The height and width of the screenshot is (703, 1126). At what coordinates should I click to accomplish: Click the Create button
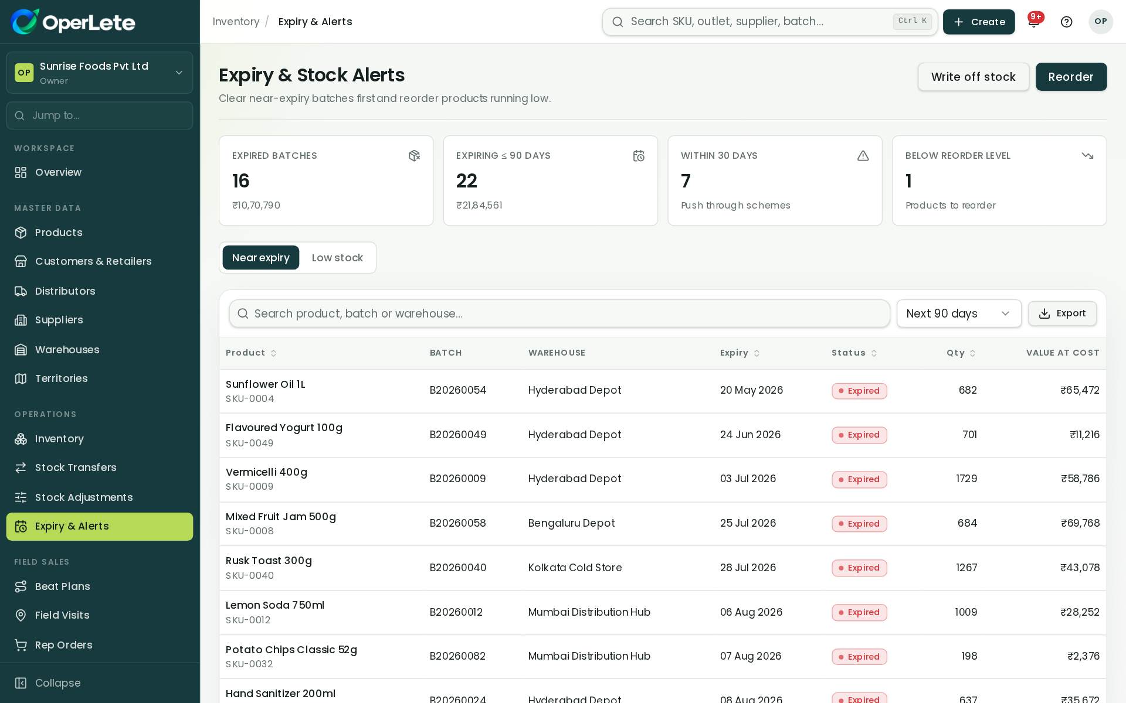(979, 22)
